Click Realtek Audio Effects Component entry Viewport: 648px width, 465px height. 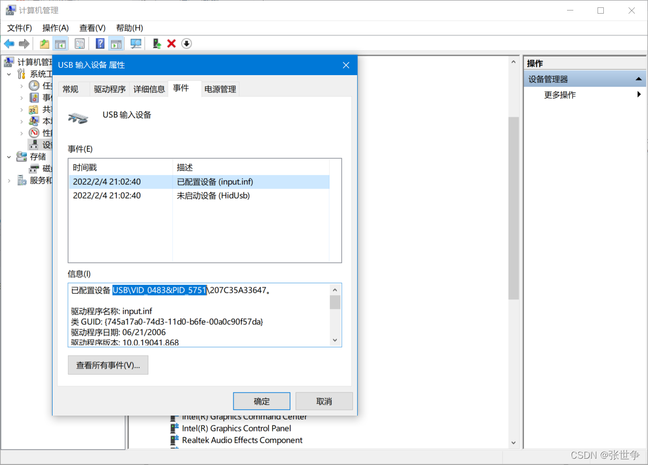coord(242,440)
